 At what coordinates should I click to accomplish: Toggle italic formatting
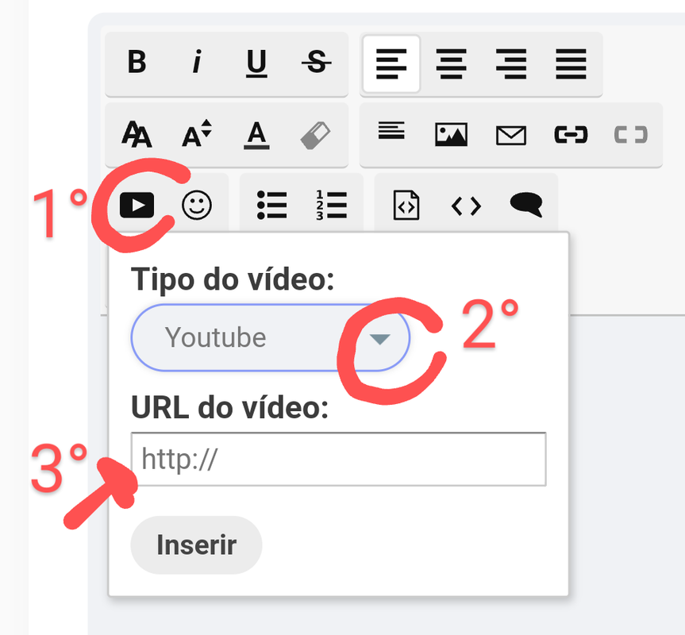click(x=197, y=62)
